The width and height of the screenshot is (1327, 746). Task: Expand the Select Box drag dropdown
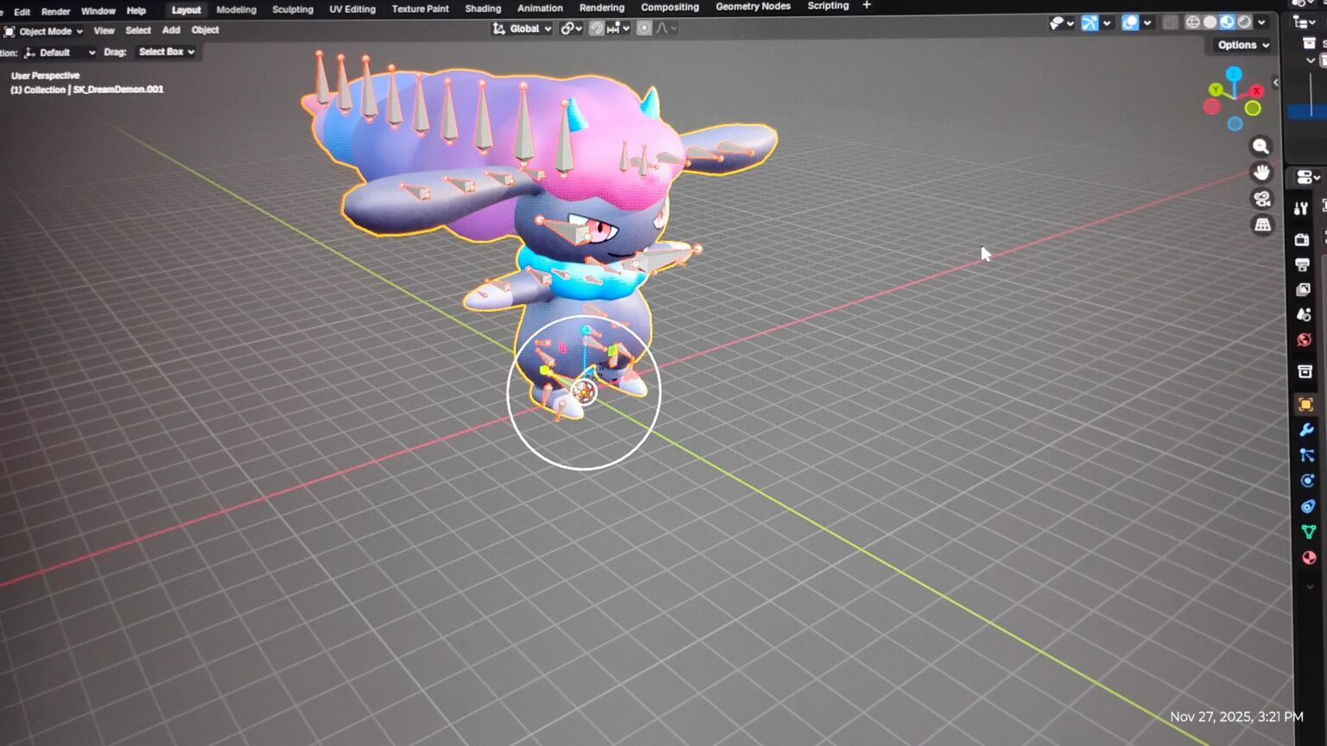(166, 52)
